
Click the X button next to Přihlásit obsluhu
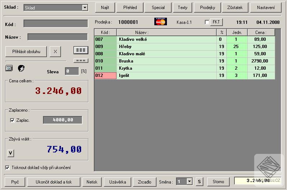55,52
